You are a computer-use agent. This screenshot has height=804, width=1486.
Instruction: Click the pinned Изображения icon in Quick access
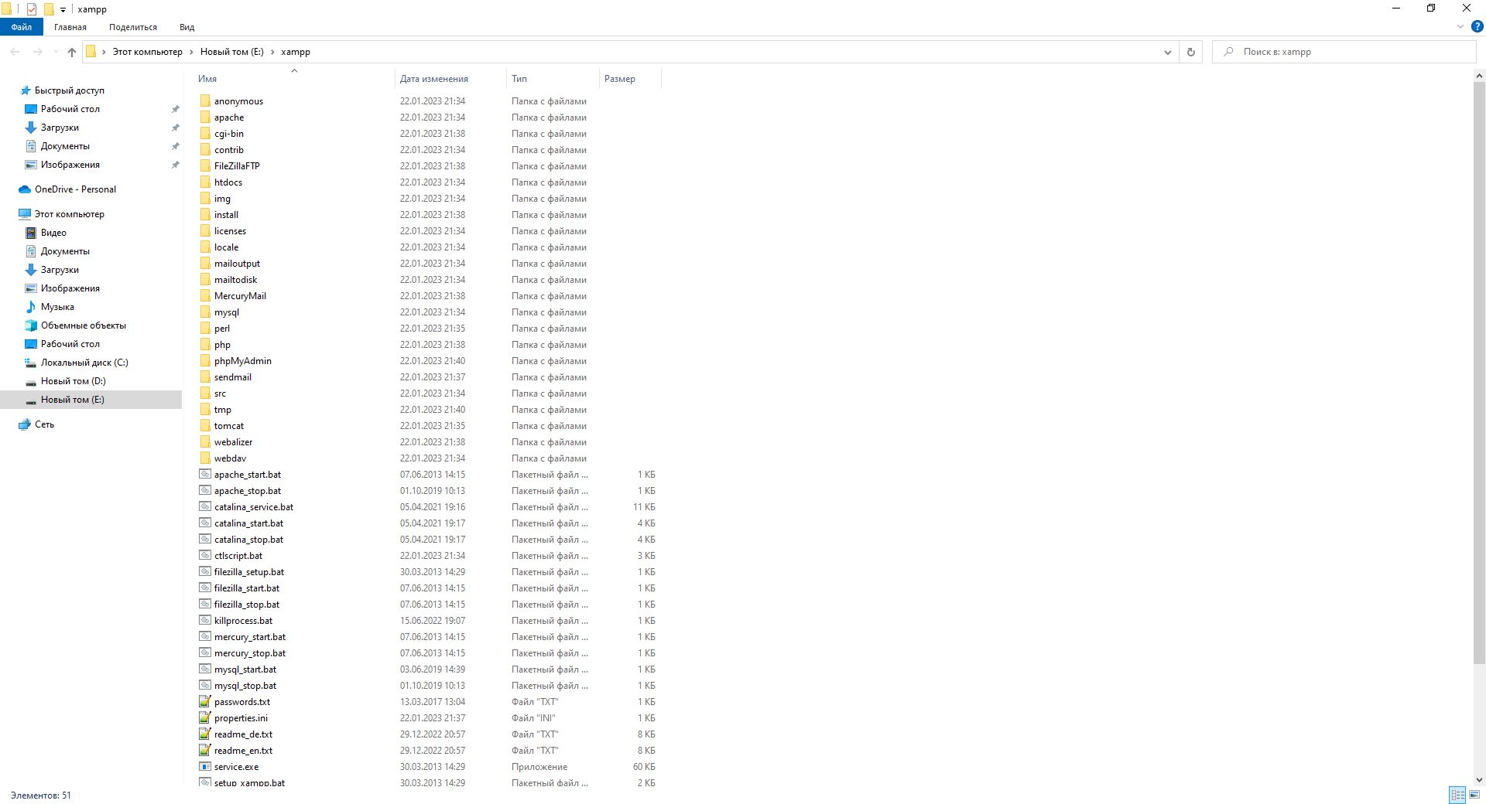pos(31,165)
